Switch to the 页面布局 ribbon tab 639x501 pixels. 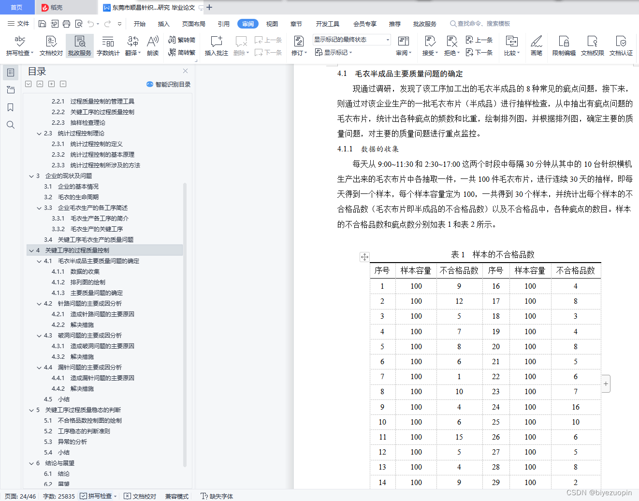click(194, 24)
